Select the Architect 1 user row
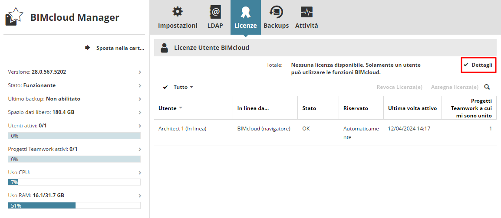 coord(182,129)
